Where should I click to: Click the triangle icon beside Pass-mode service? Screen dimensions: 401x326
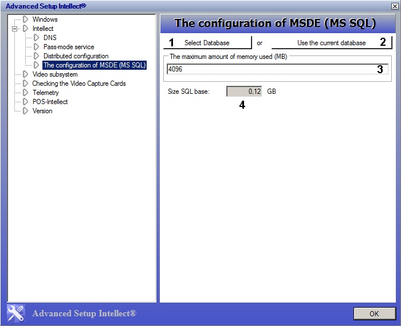36,47
